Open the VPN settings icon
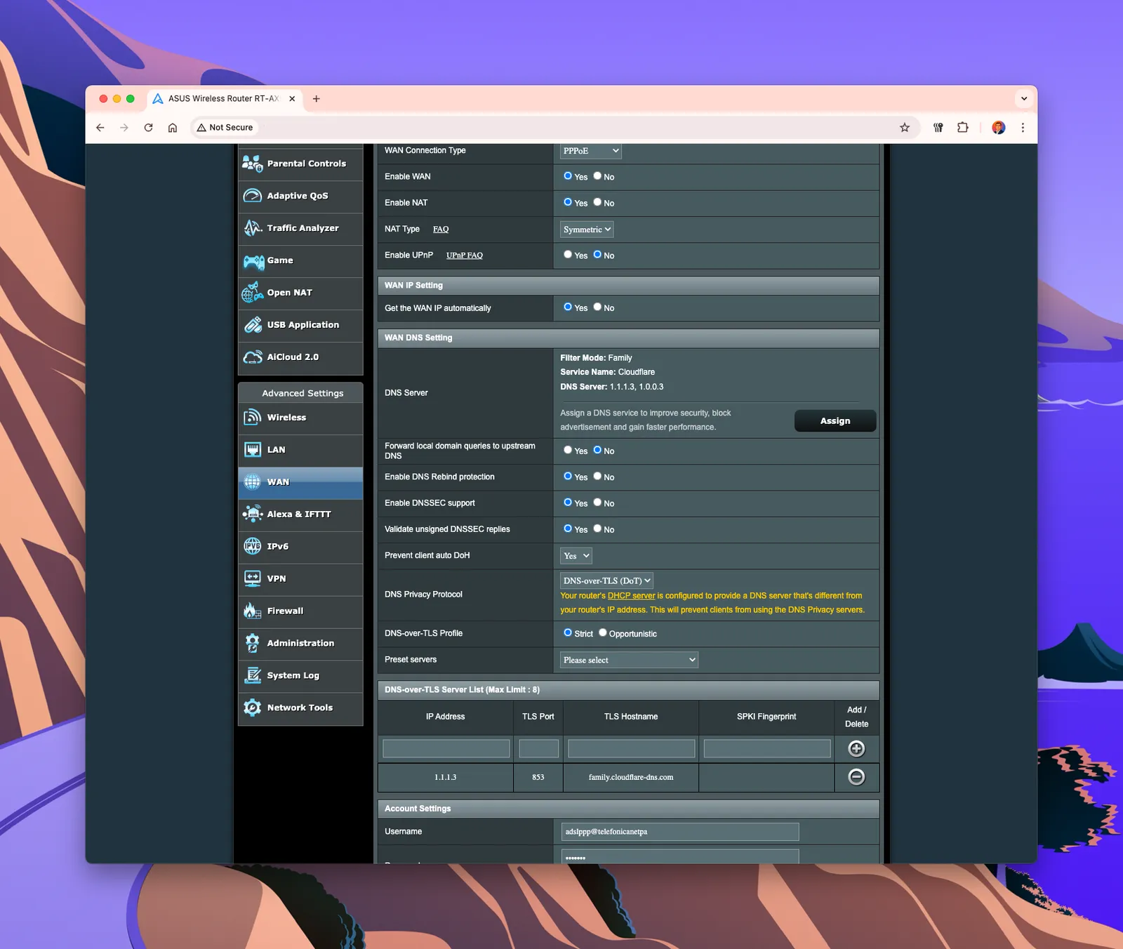1123x949 pixels. point(252,579)
